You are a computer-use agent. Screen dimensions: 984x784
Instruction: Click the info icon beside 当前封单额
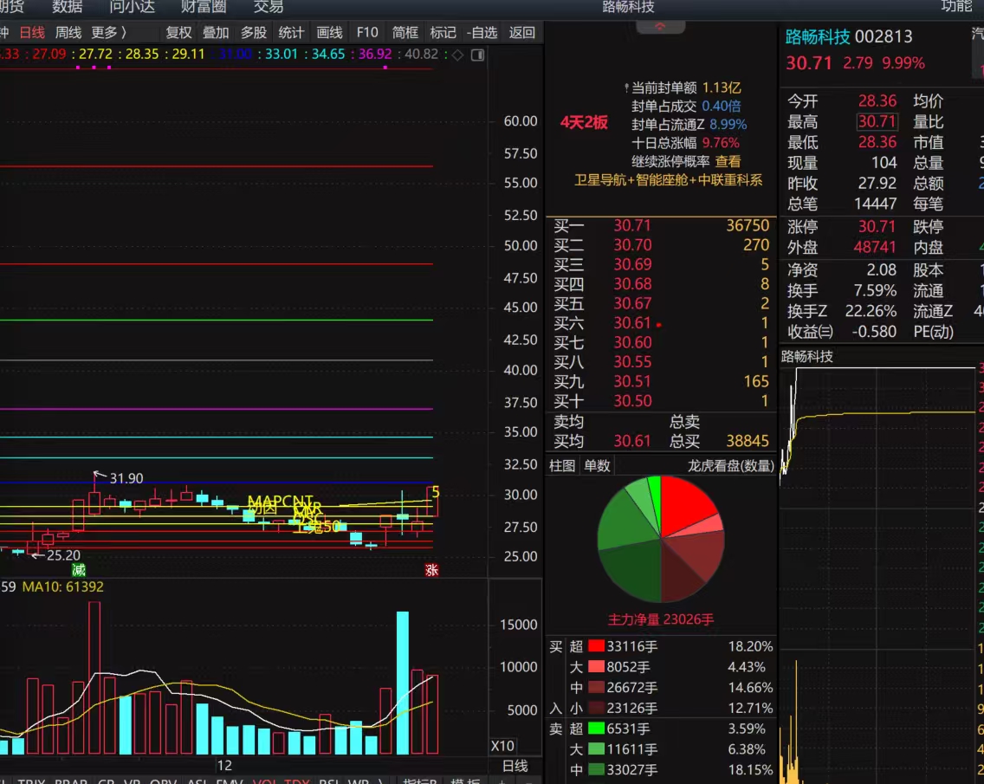pyautogui.click(x=626, y=87)
